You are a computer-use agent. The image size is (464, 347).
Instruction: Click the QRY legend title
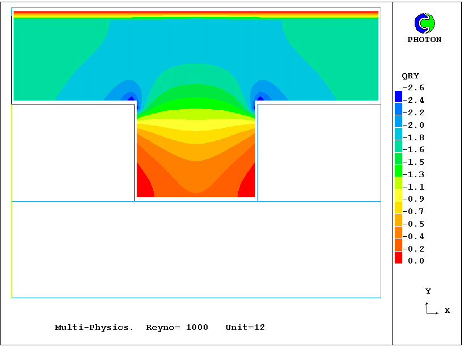[x=410, y=76]
